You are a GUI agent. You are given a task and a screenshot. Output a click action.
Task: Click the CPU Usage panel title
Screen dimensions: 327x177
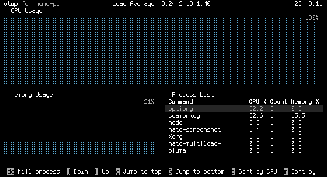pos(27,10)
